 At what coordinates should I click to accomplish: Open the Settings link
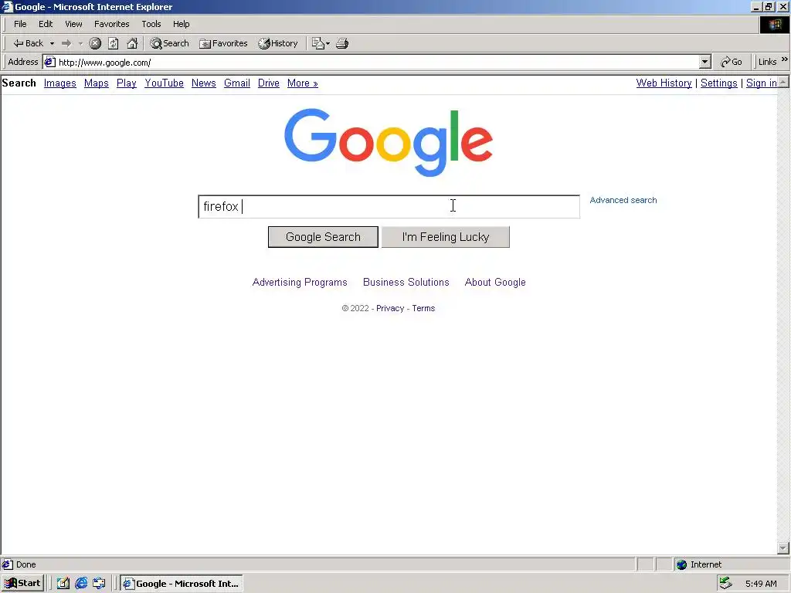(719, 83)
